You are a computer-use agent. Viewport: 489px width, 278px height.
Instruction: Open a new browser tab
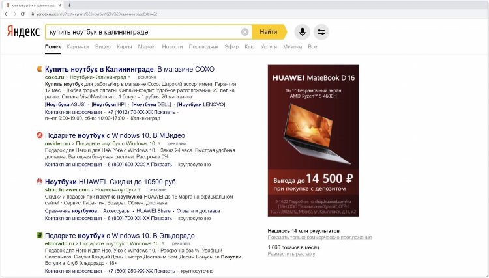click(69, 5)
